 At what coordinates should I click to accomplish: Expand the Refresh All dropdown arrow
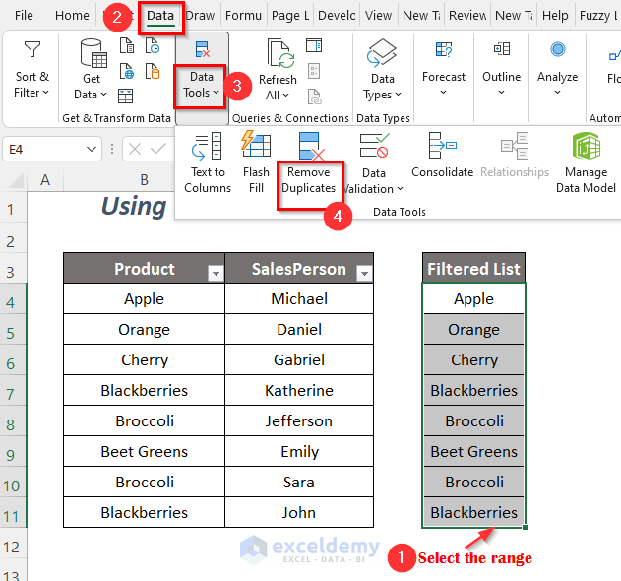[x=286, y=96]
